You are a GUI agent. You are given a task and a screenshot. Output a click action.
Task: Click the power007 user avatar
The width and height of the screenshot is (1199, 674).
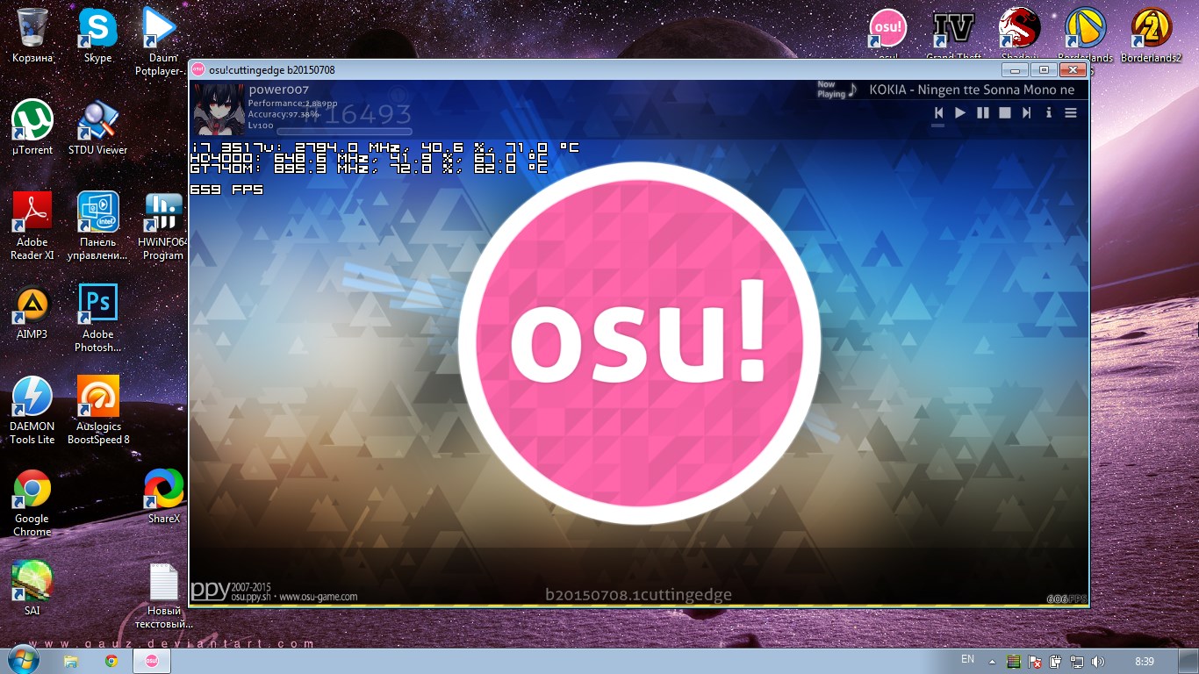pyautogui.click(x=218, y=109)
